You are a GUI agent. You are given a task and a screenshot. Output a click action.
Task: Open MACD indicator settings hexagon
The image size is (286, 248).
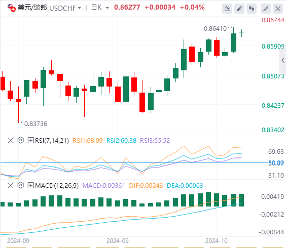pos(21,185)
